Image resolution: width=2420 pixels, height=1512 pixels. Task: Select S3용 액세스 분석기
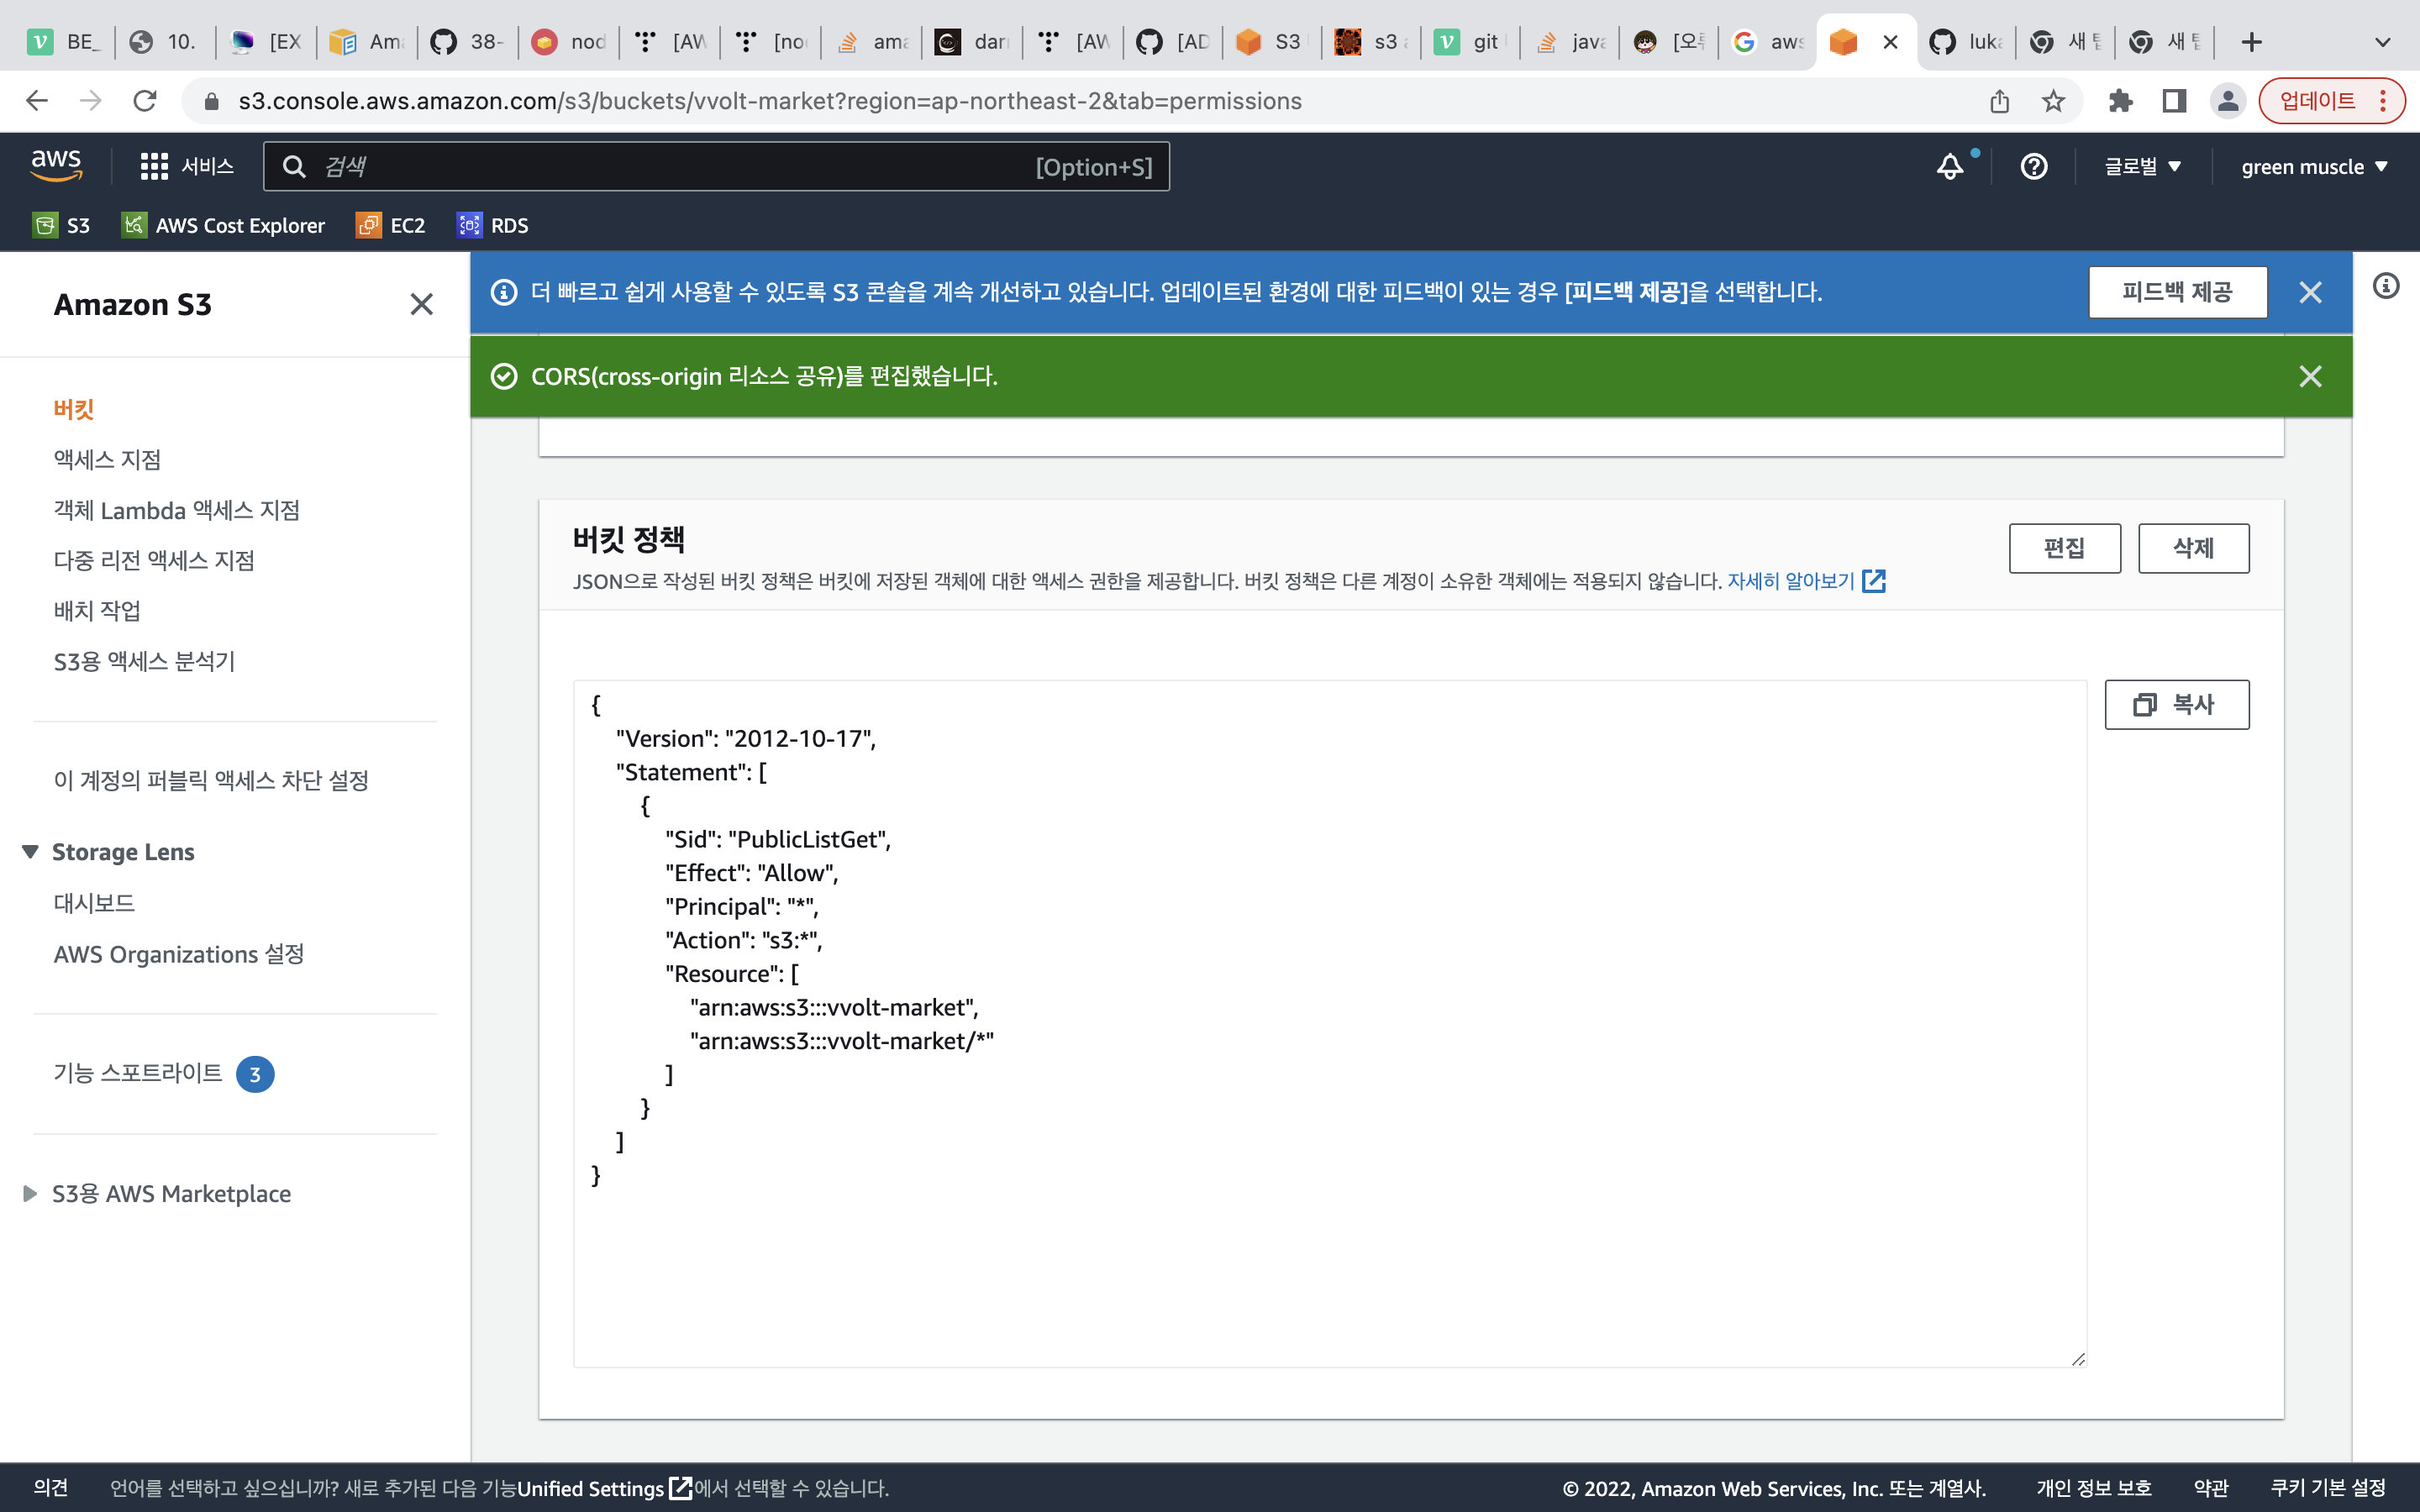click(x=144, y=661)
